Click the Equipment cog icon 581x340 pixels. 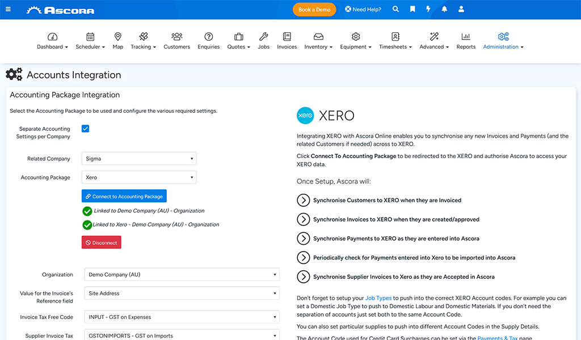click(356, 37)
